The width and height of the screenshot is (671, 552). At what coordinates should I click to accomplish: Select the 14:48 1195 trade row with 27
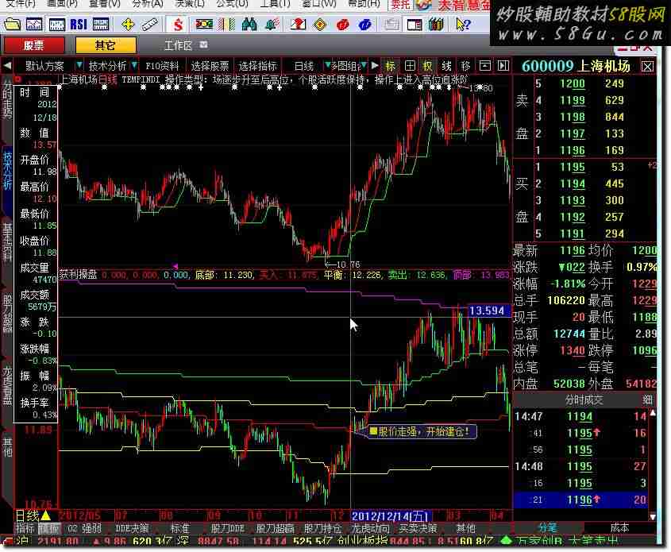click(x=580, y=466)
